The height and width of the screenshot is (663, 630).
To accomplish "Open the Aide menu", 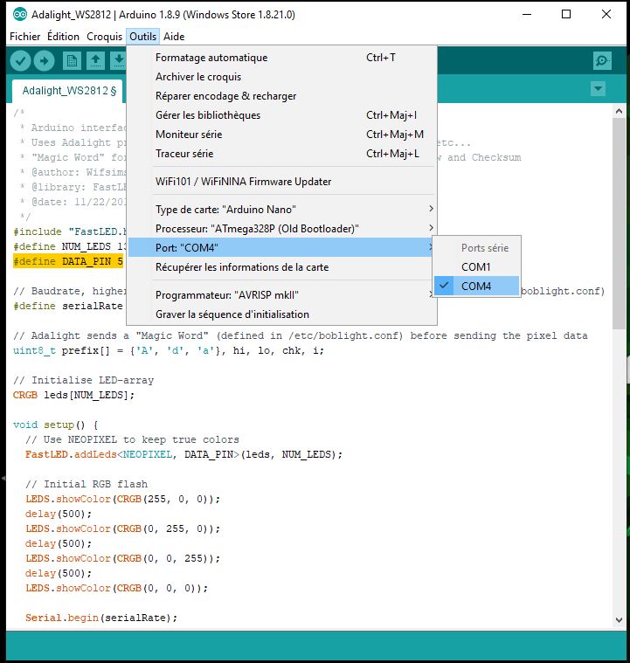I will (174, 37).
